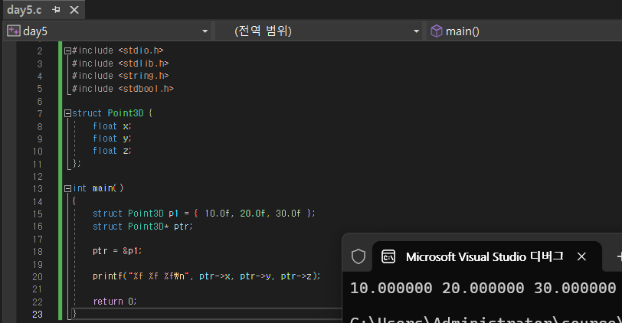Screen dimensions: 622x323
Task: Open the main() member dropdown
Action: click(525, 31)
